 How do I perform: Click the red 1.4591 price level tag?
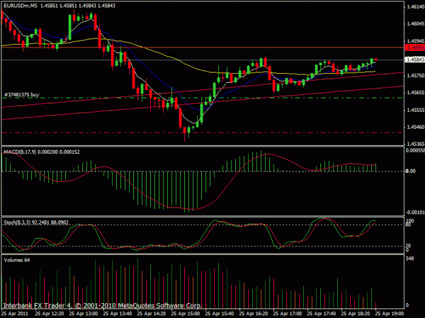[x=415, y=48]
